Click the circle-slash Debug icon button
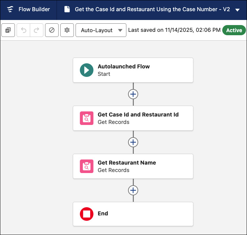This screenshot has width=247, height=235. [52, 30]
